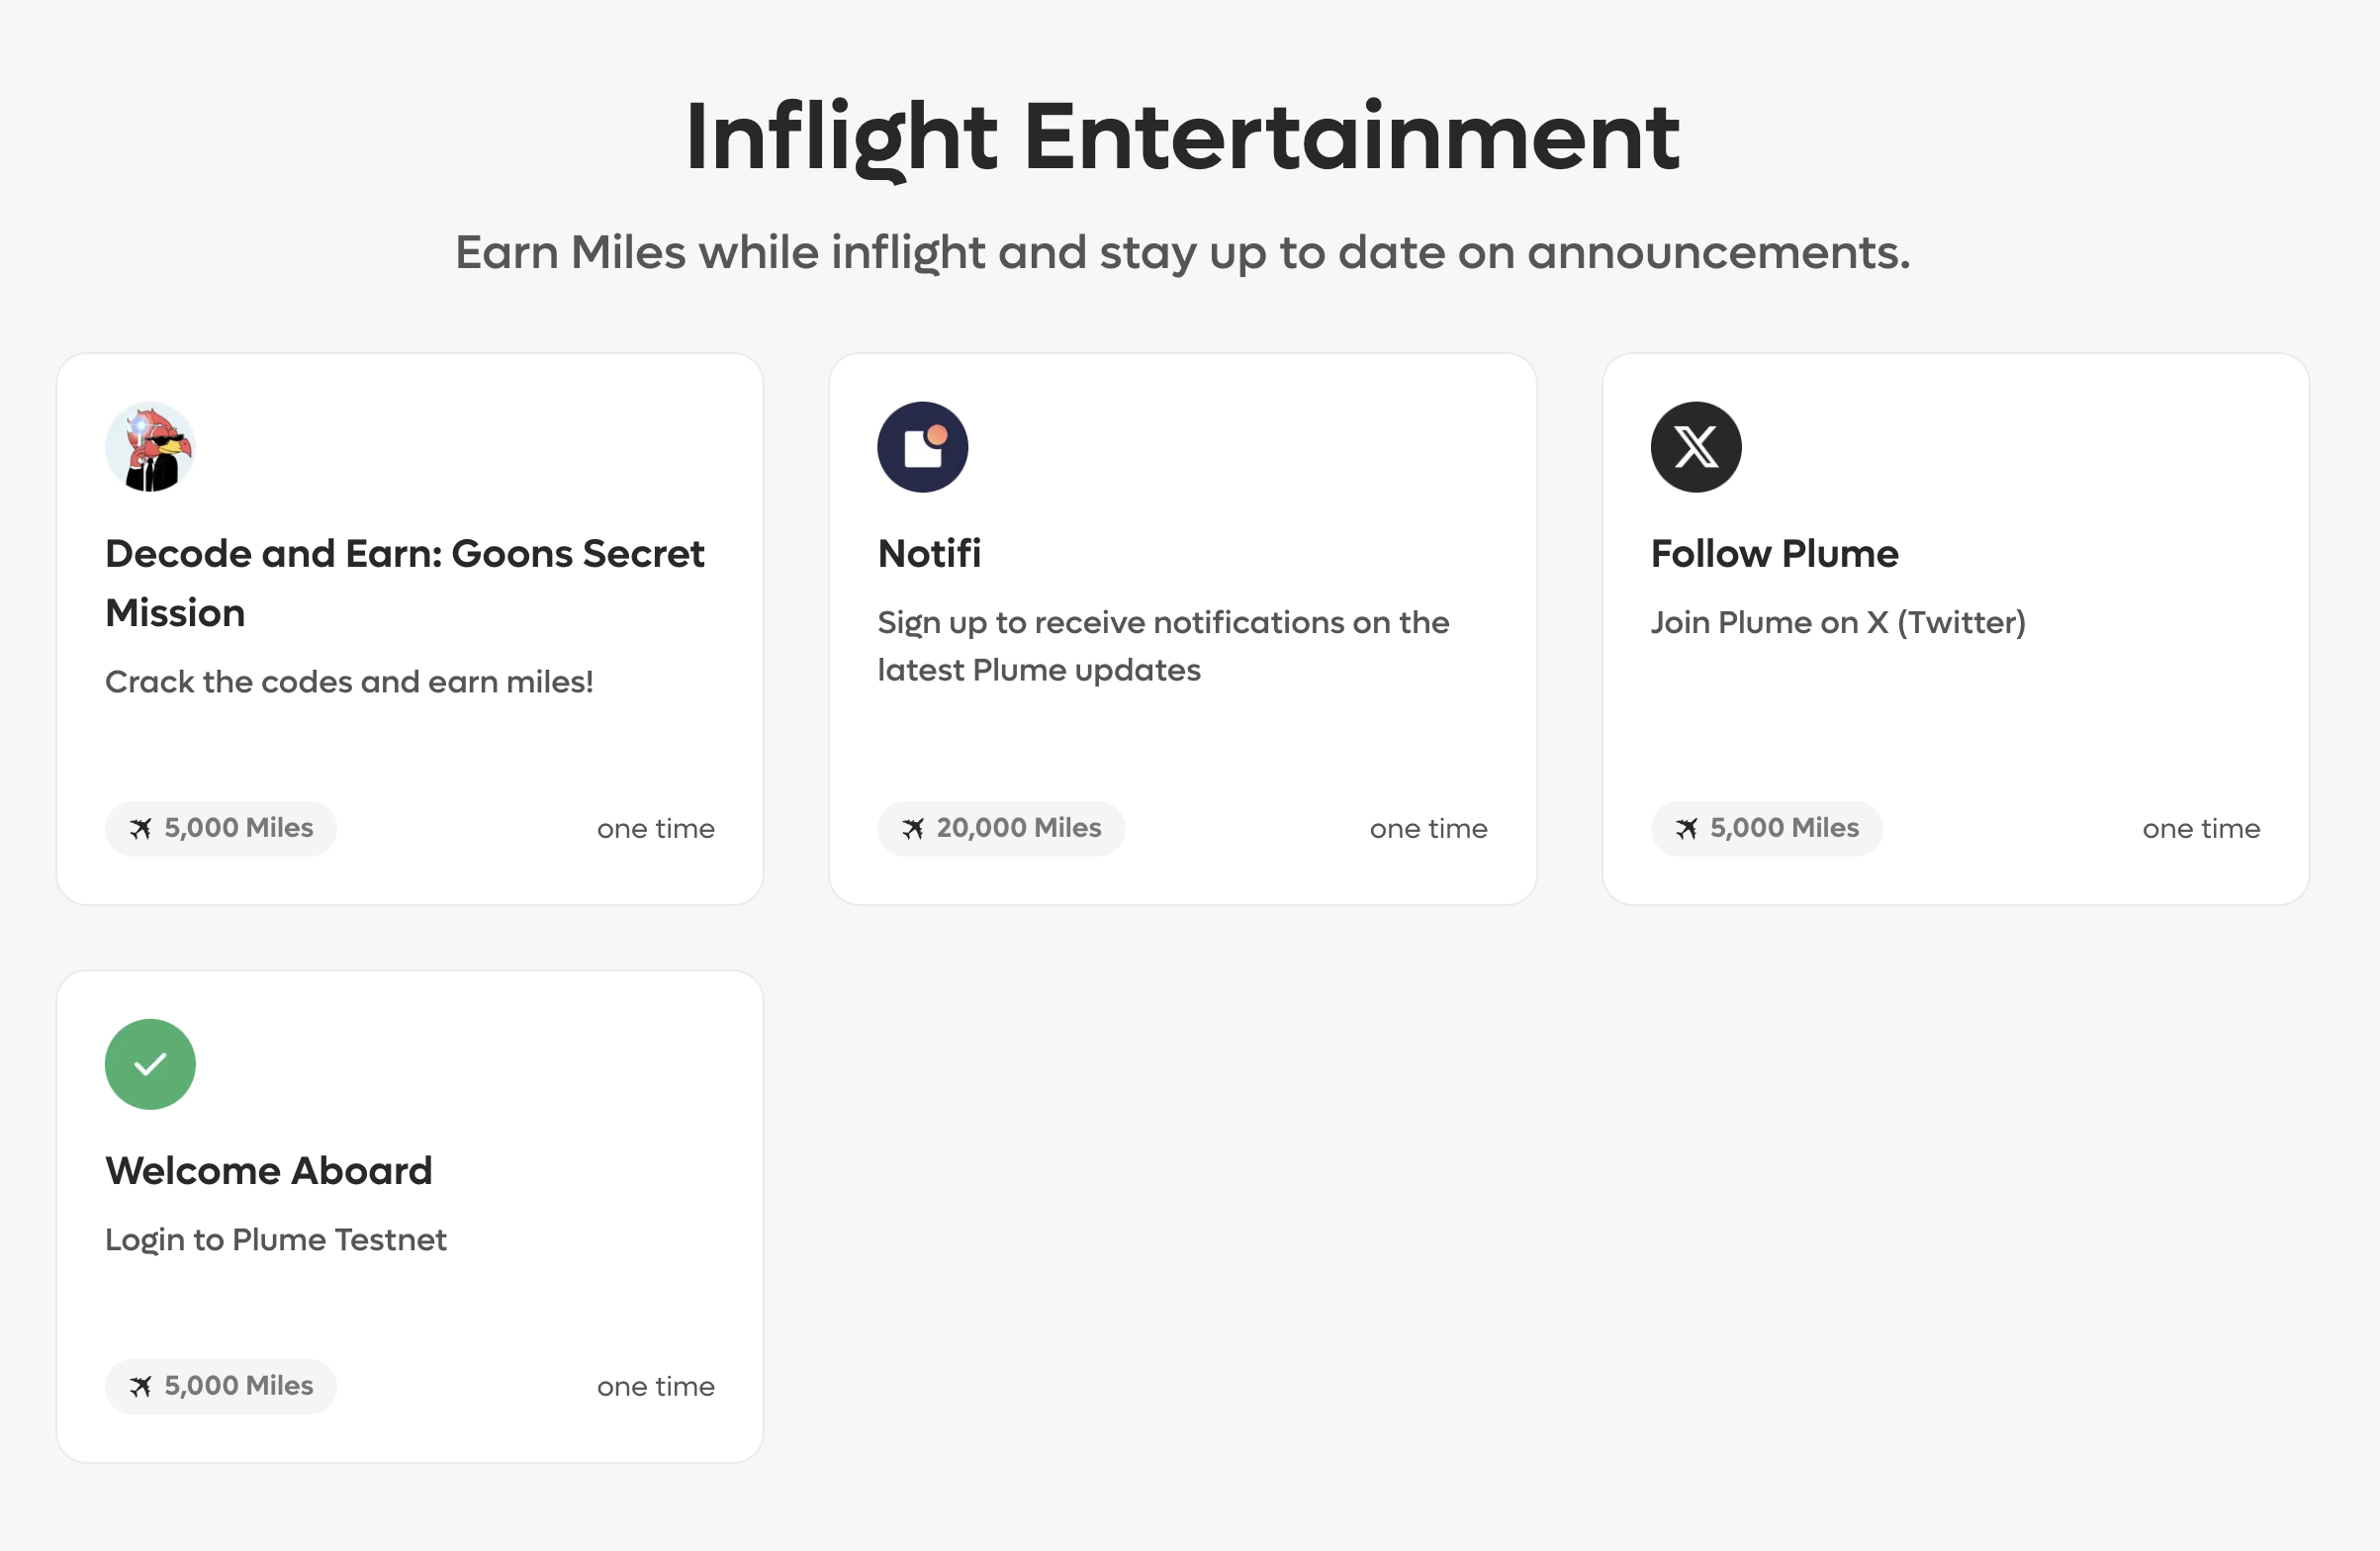The width and height of the screenshot is (2380, 1551).
Task: Click the X (Twitter) logo icon
Action: point(1695,447)
